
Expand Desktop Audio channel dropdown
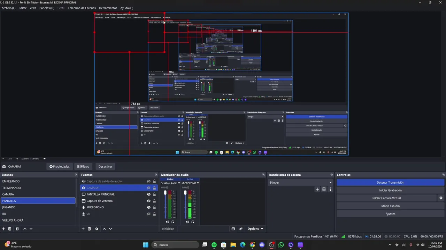pyautogui.click(x=179, y=183)
